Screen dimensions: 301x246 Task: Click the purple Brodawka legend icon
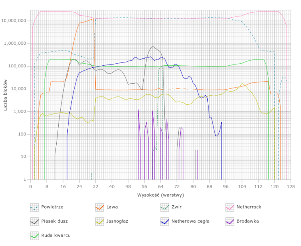(230, 221)
